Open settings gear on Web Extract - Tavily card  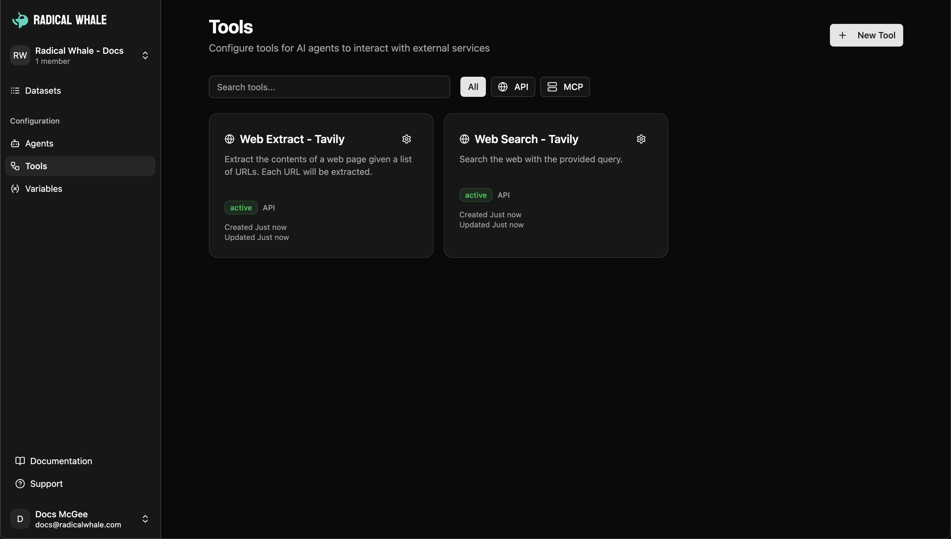click(406, 139)
